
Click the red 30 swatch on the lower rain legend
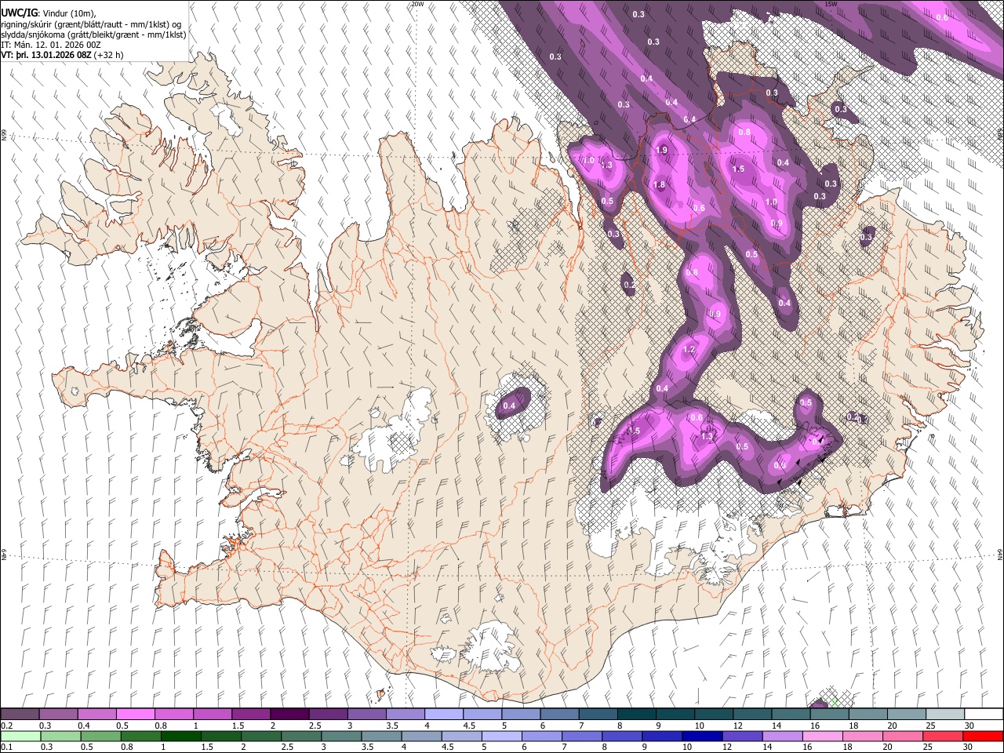pos(984,736)
